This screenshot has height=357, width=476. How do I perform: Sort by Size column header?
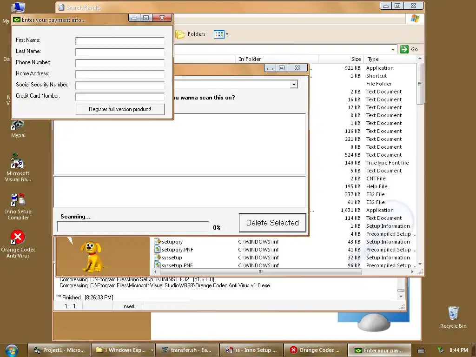coord(341,59)
